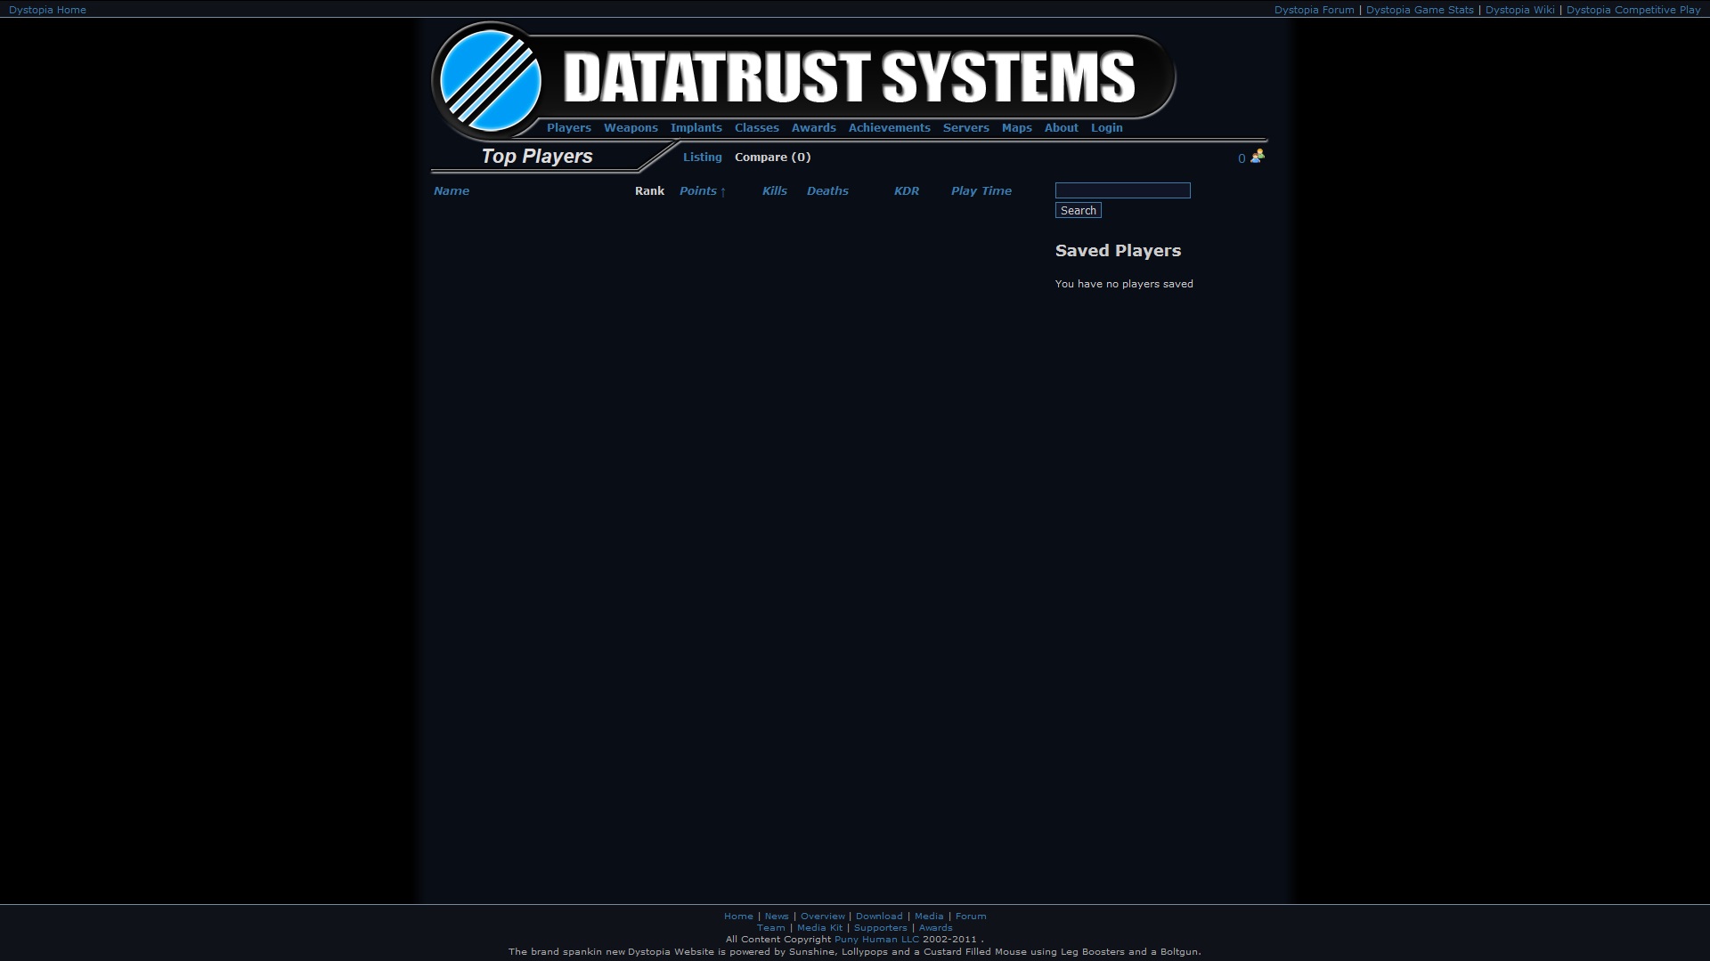Open the Players nav menu item
The width and height of the screenshot is (1710, 961).
coord(568,128)
